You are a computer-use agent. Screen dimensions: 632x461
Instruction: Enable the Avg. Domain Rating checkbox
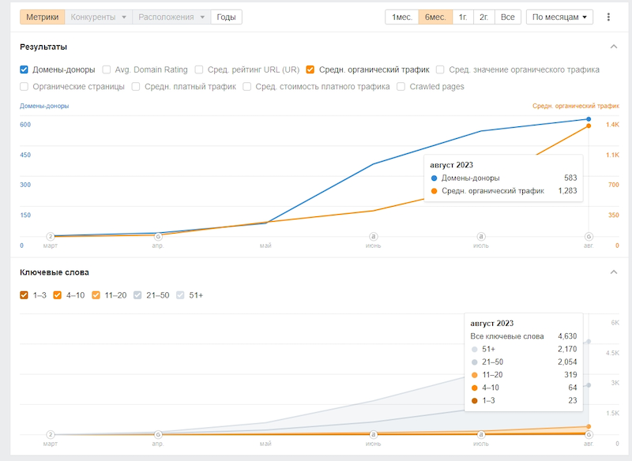(x=107, y=69)
